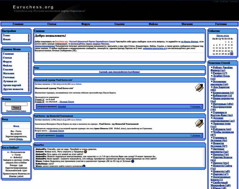This screenshot has width=239, height=189.
Task: Click the Здесь registration link
Action: (x=19, y=139)
